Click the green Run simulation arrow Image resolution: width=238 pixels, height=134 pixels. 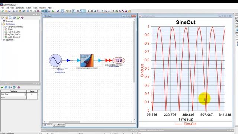pos(53,11)
